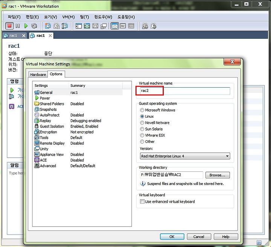Screen dimensions: 271x247
Task: Take a snapshot via the toolbar icon
Action: point(48,26)
